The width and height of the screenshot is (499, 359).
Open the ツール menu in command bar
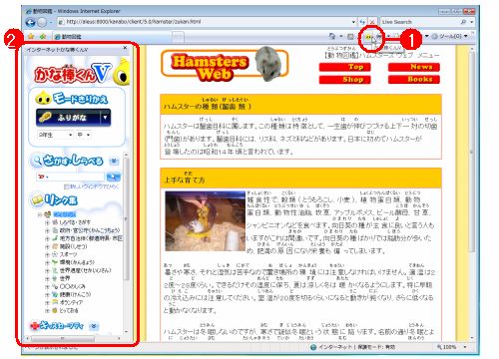449,36
